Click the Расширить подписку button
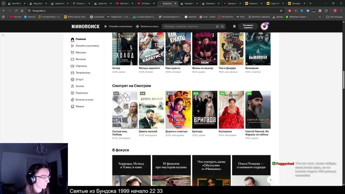 [x=248, y=26]
